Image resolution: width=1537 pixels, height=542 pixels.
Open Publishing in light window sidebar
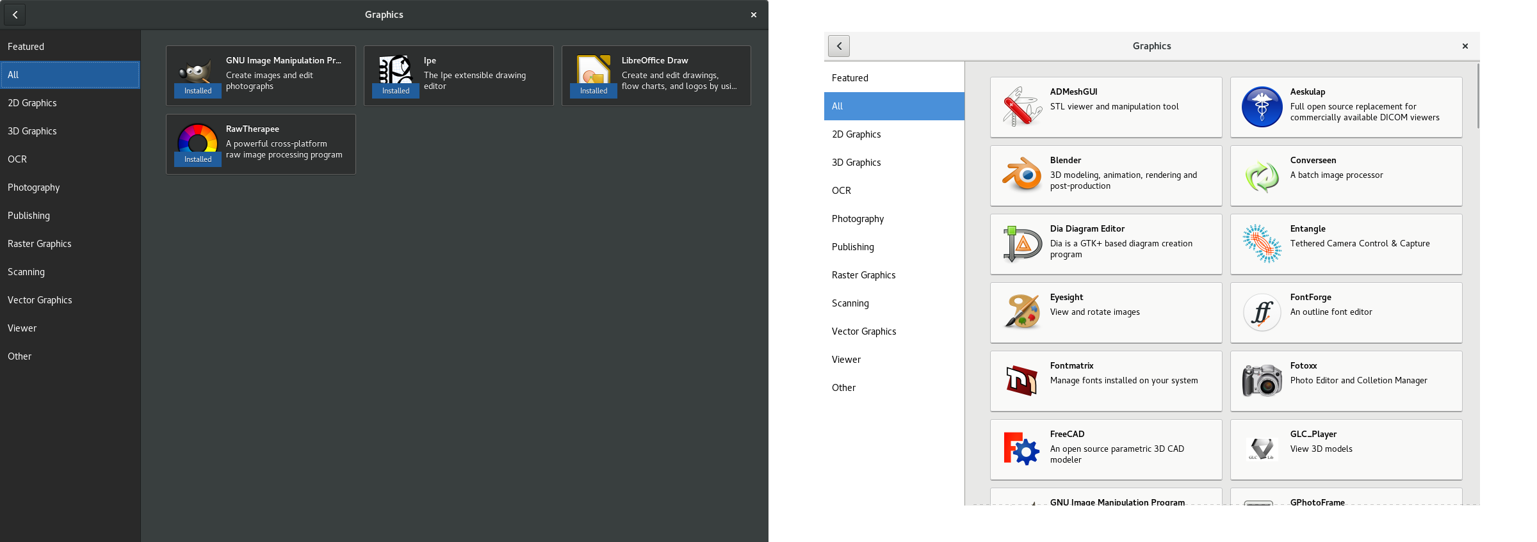pyautogui.click(x=894, y=247)
